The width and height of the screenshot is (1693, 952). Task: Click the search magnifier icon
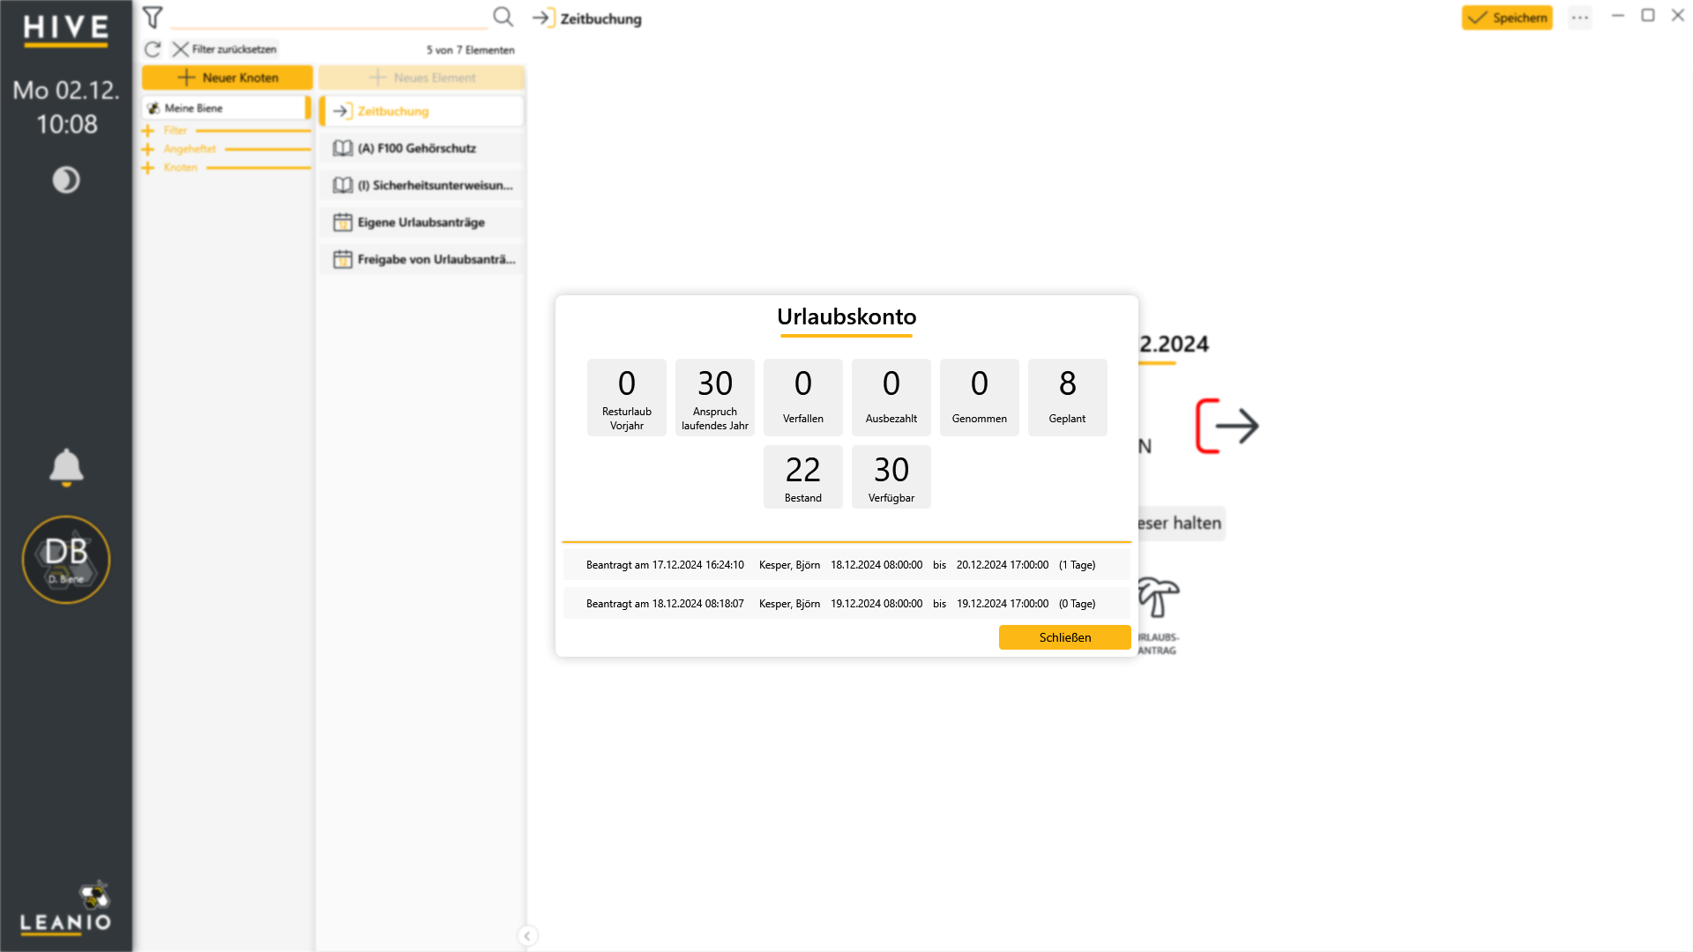pos(503,17)
